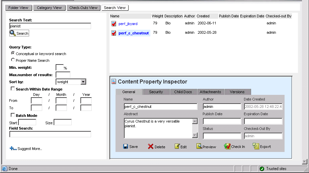Click the From Year field

pyautogui.click(x=86, y=101)
